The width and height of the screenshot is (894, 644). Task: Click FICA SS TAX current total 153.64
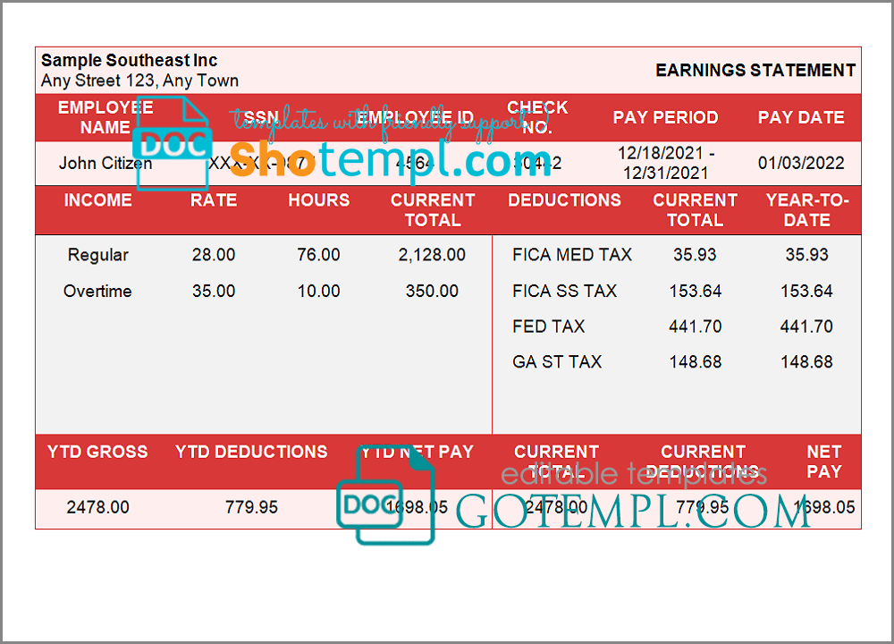pyautogui.click(x=695, y=291)
